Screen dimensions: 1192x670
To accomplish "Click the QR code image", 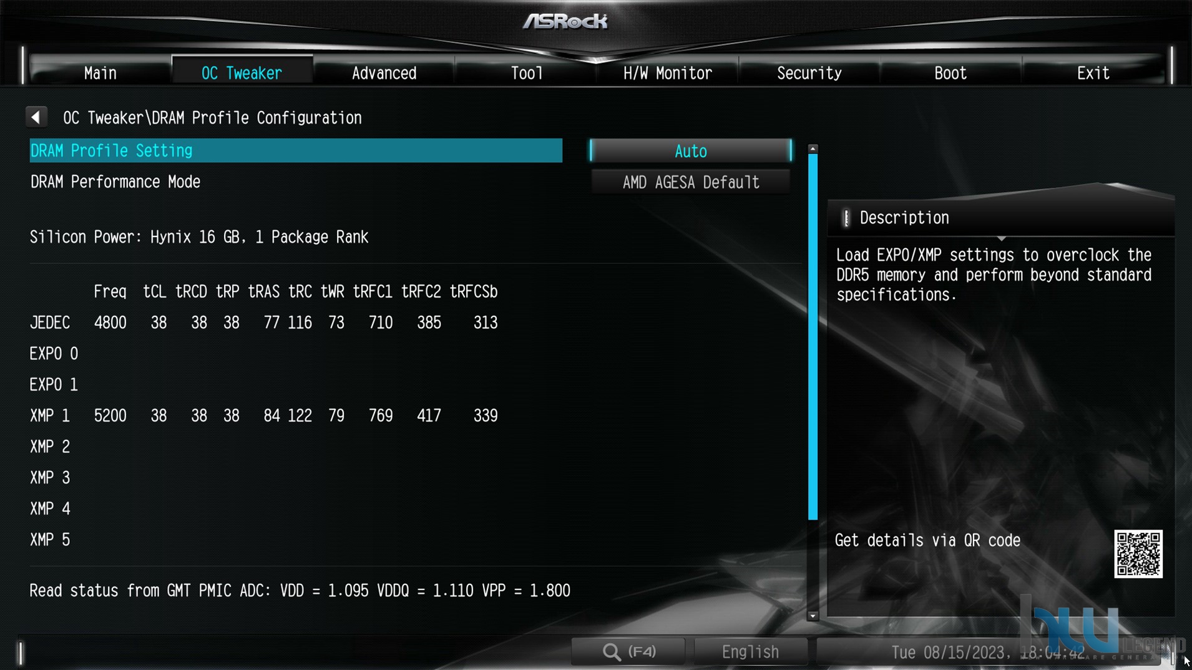I will tap(1138, 554).
